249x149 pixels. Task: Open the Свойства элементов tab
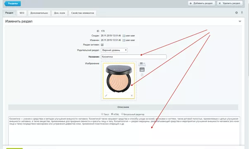[82, 13]
